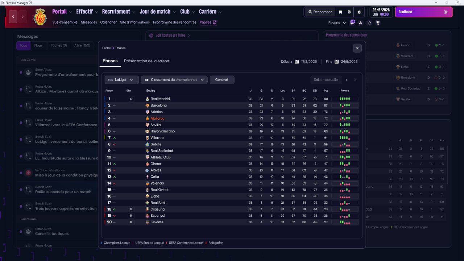Viewport: 464px width, 261px height.
Task: Click the Osasuna crest in standings
Action: (147, 209)
